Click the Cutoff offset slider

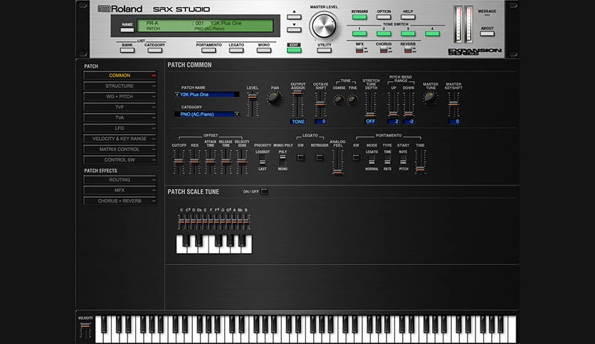point(179,162)
